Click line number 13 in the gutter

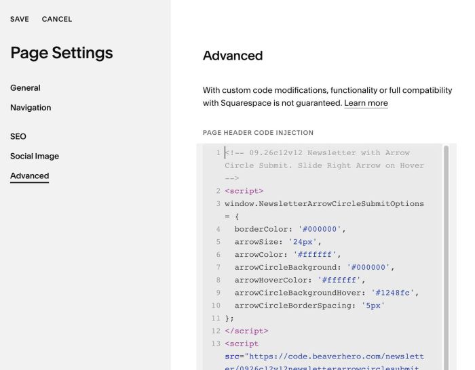[x=216, y=344]
